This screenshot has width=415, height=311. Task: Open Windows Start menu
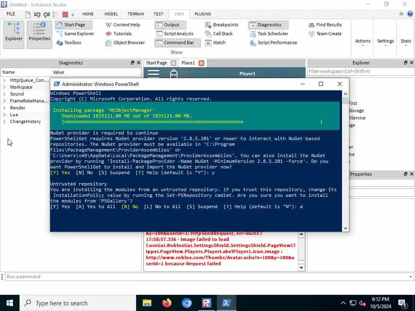pyautogui.click(x=10, y=303)
